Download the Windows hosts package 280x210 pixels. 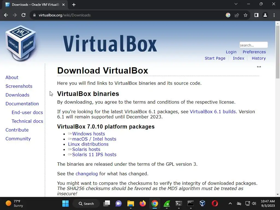[88, 134]
